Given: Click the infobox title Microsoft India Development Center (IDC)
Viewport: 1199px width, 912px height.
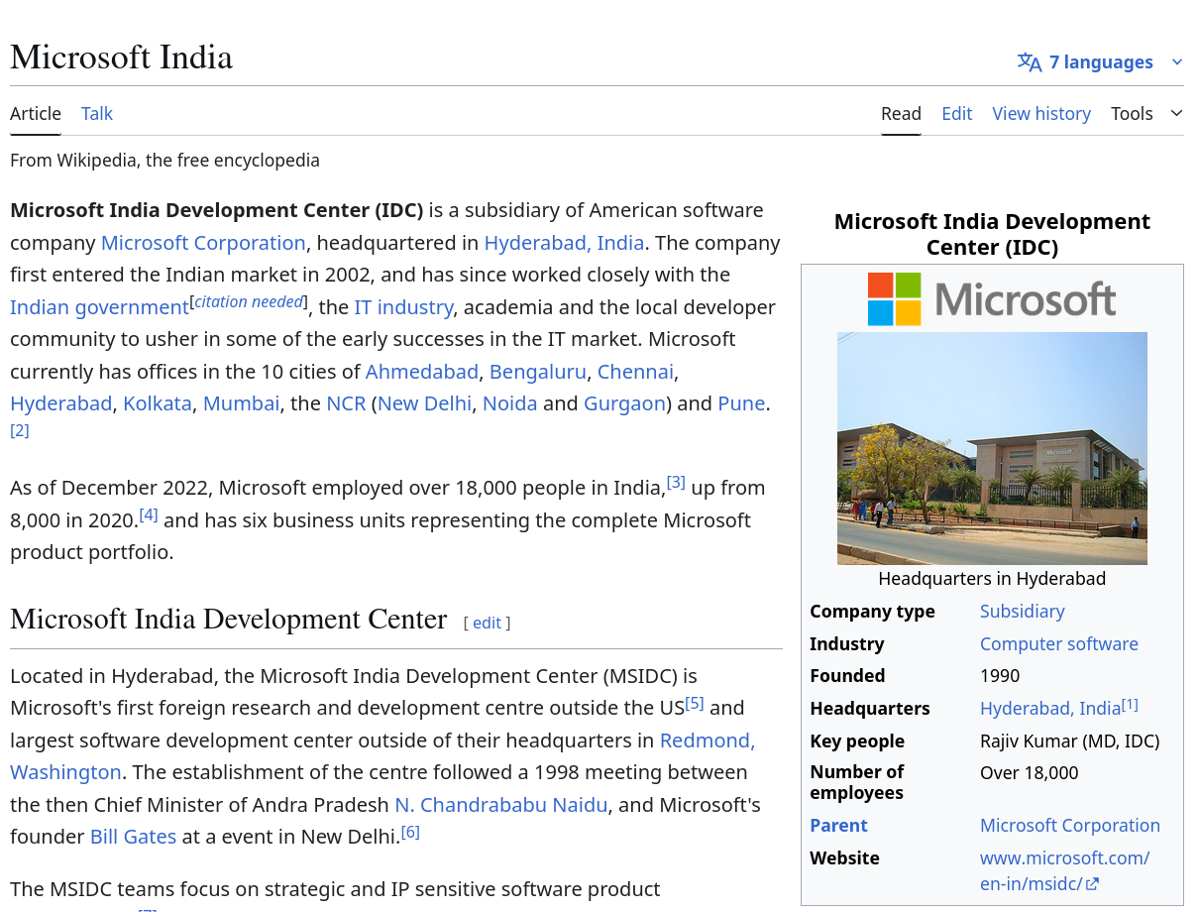Looking at the screenshot, I should (x=992, y=234).
